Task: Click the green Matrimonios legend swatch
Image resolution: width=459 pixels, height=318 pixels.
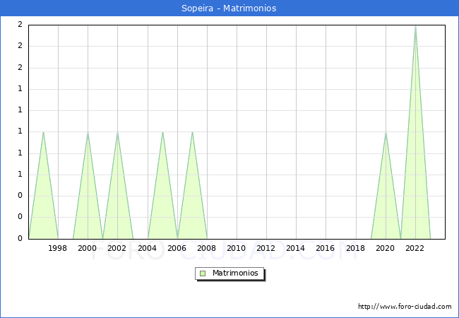Action: 203,273
